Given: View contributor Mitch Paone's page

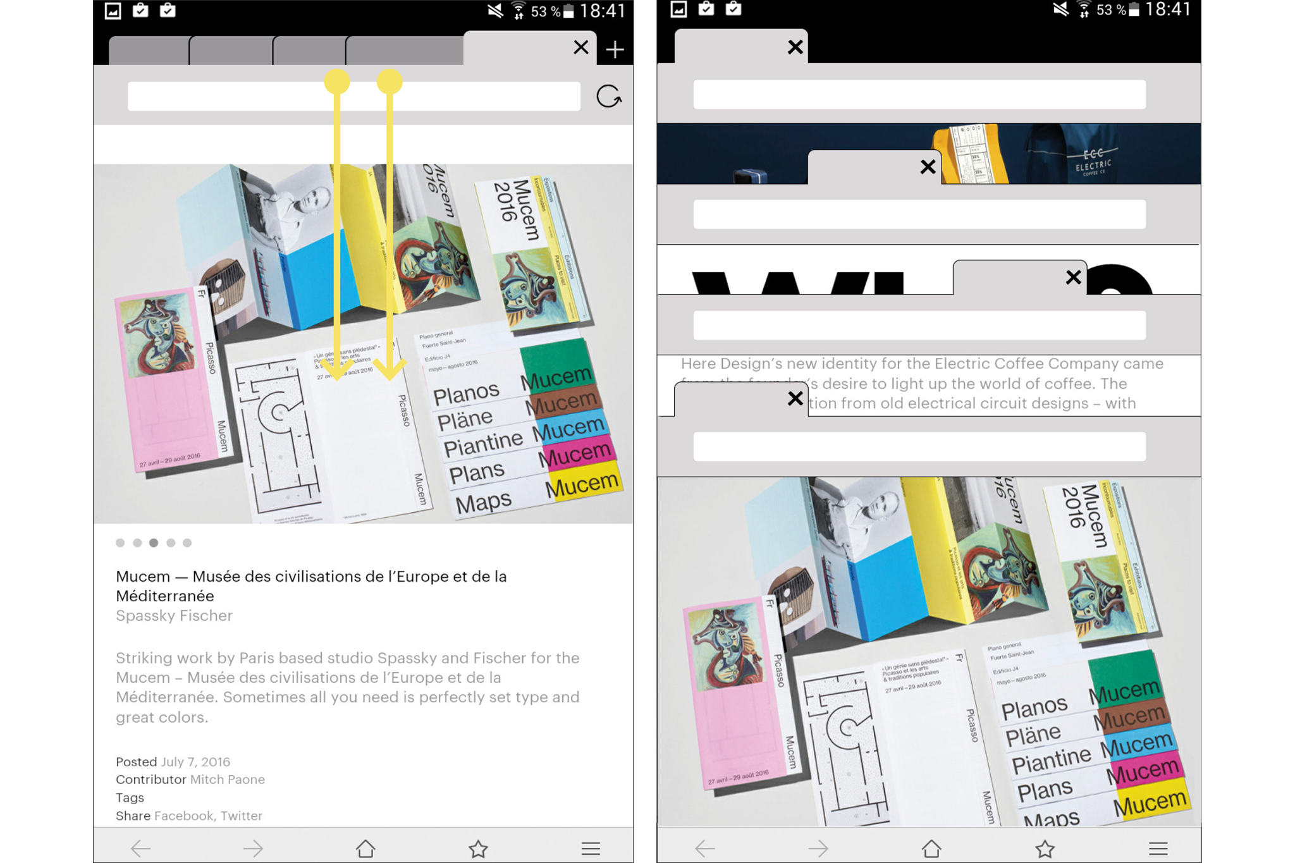Looking at the screenshot, I should coord(228,779).
